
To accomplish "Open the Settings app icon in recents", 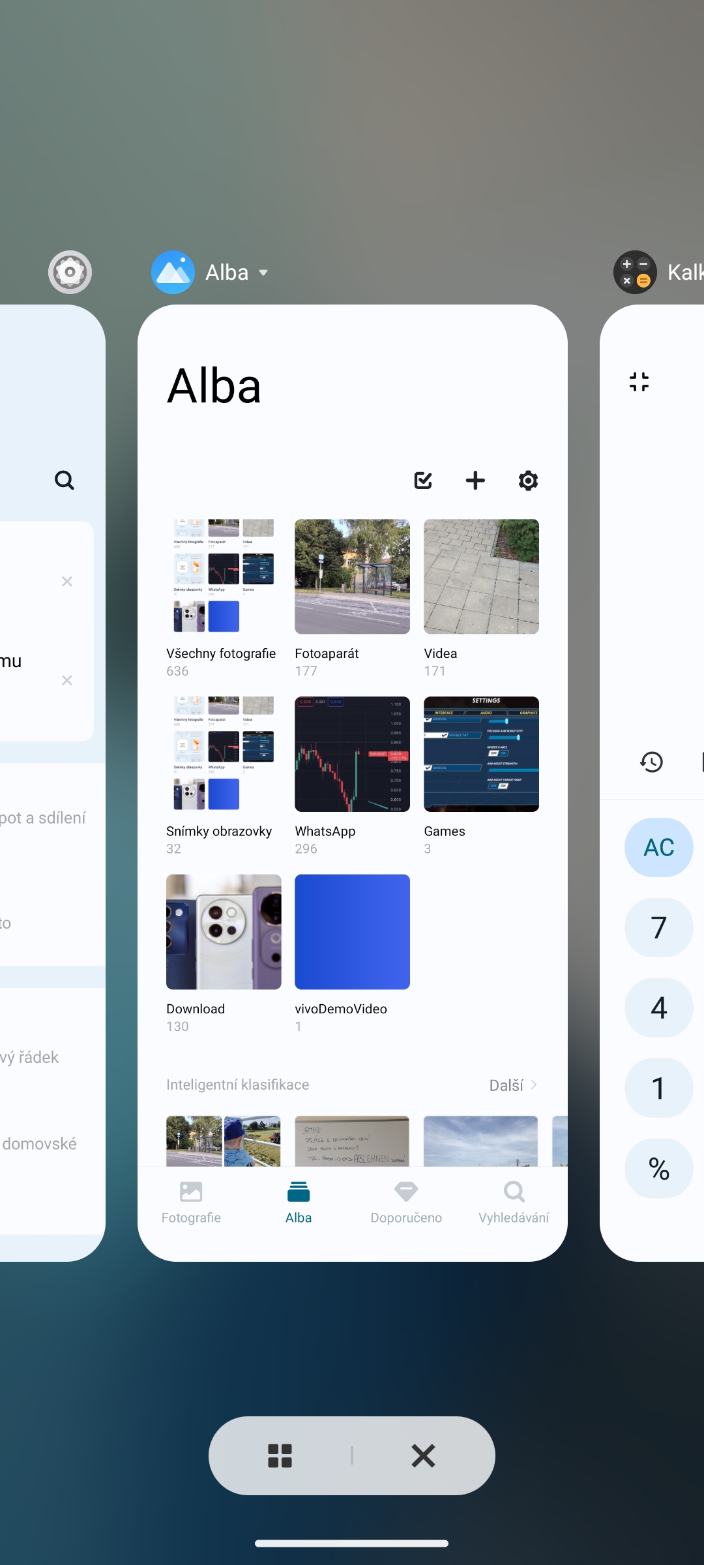I will (x=70, y=272).
